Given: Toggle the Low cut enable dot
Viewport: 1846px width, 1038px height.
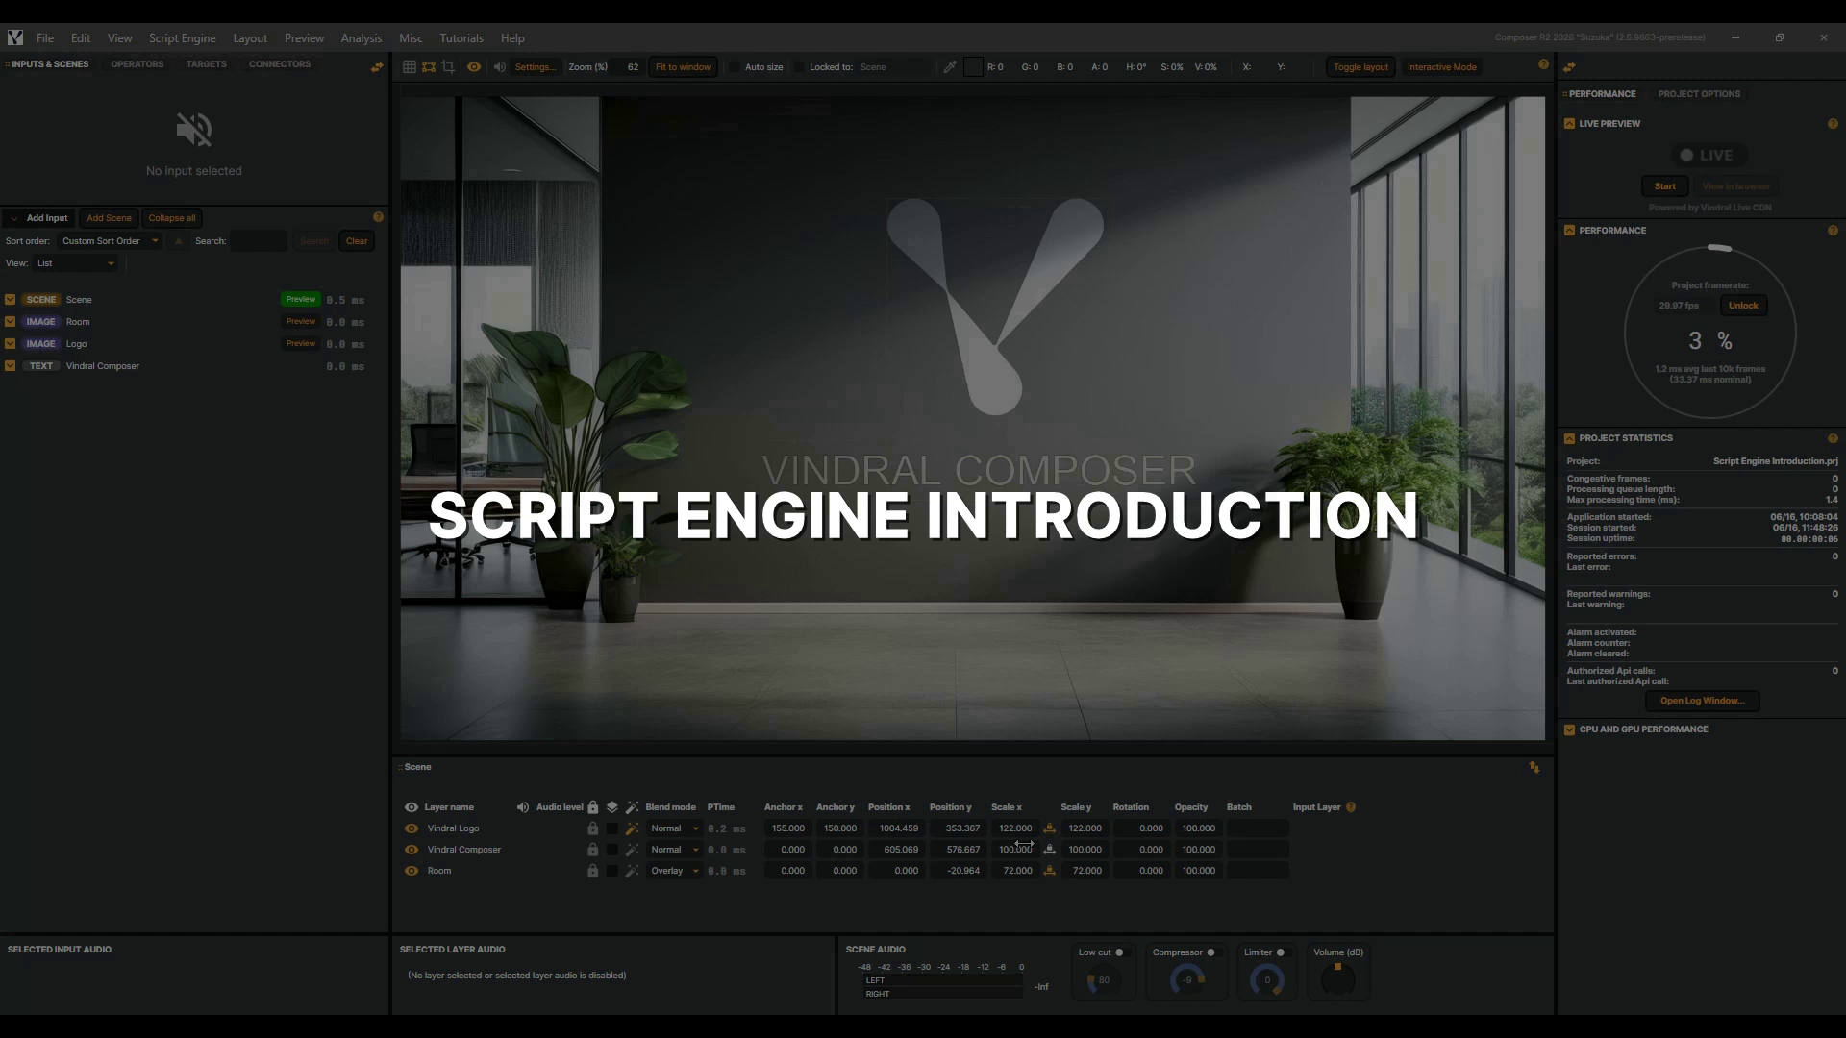Looking at the screenshot, I should (1119, 952).
